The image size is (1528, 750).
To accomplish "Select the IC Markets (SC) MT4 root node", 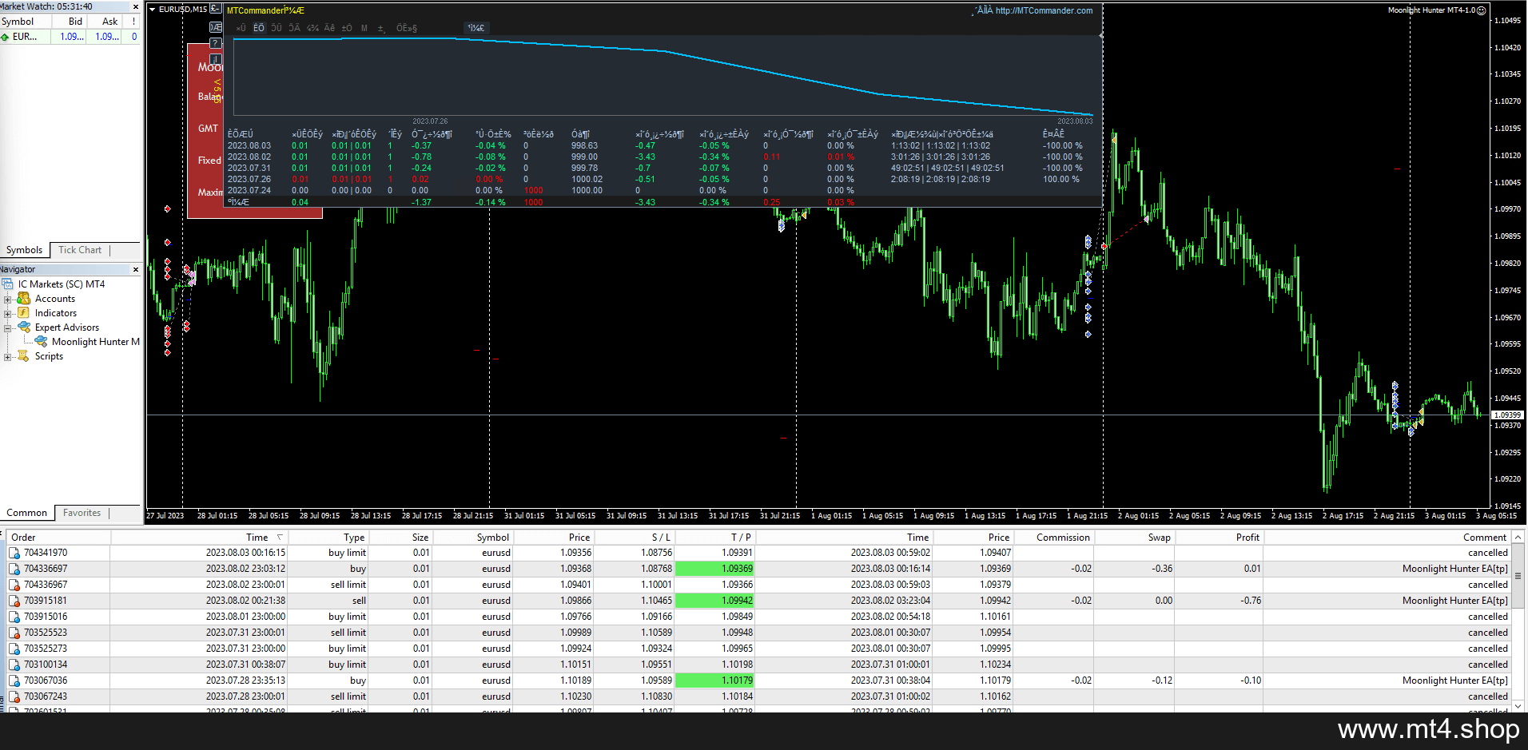I will 62,284.
